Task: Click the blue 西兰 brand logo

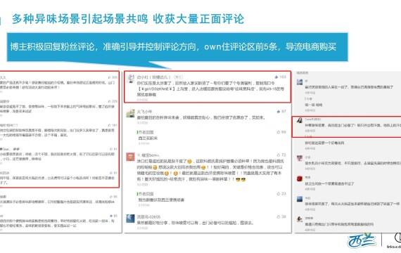Action: (362, 241)
